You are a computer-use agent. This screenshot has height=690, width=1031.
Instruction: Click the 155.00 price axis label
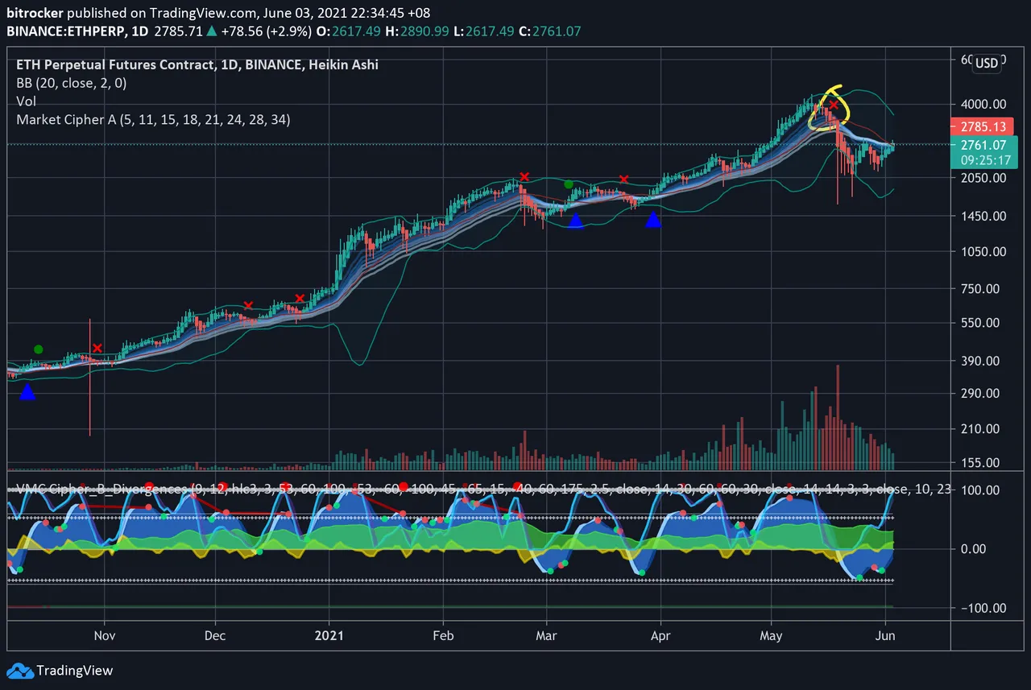(x=982, y=463)
